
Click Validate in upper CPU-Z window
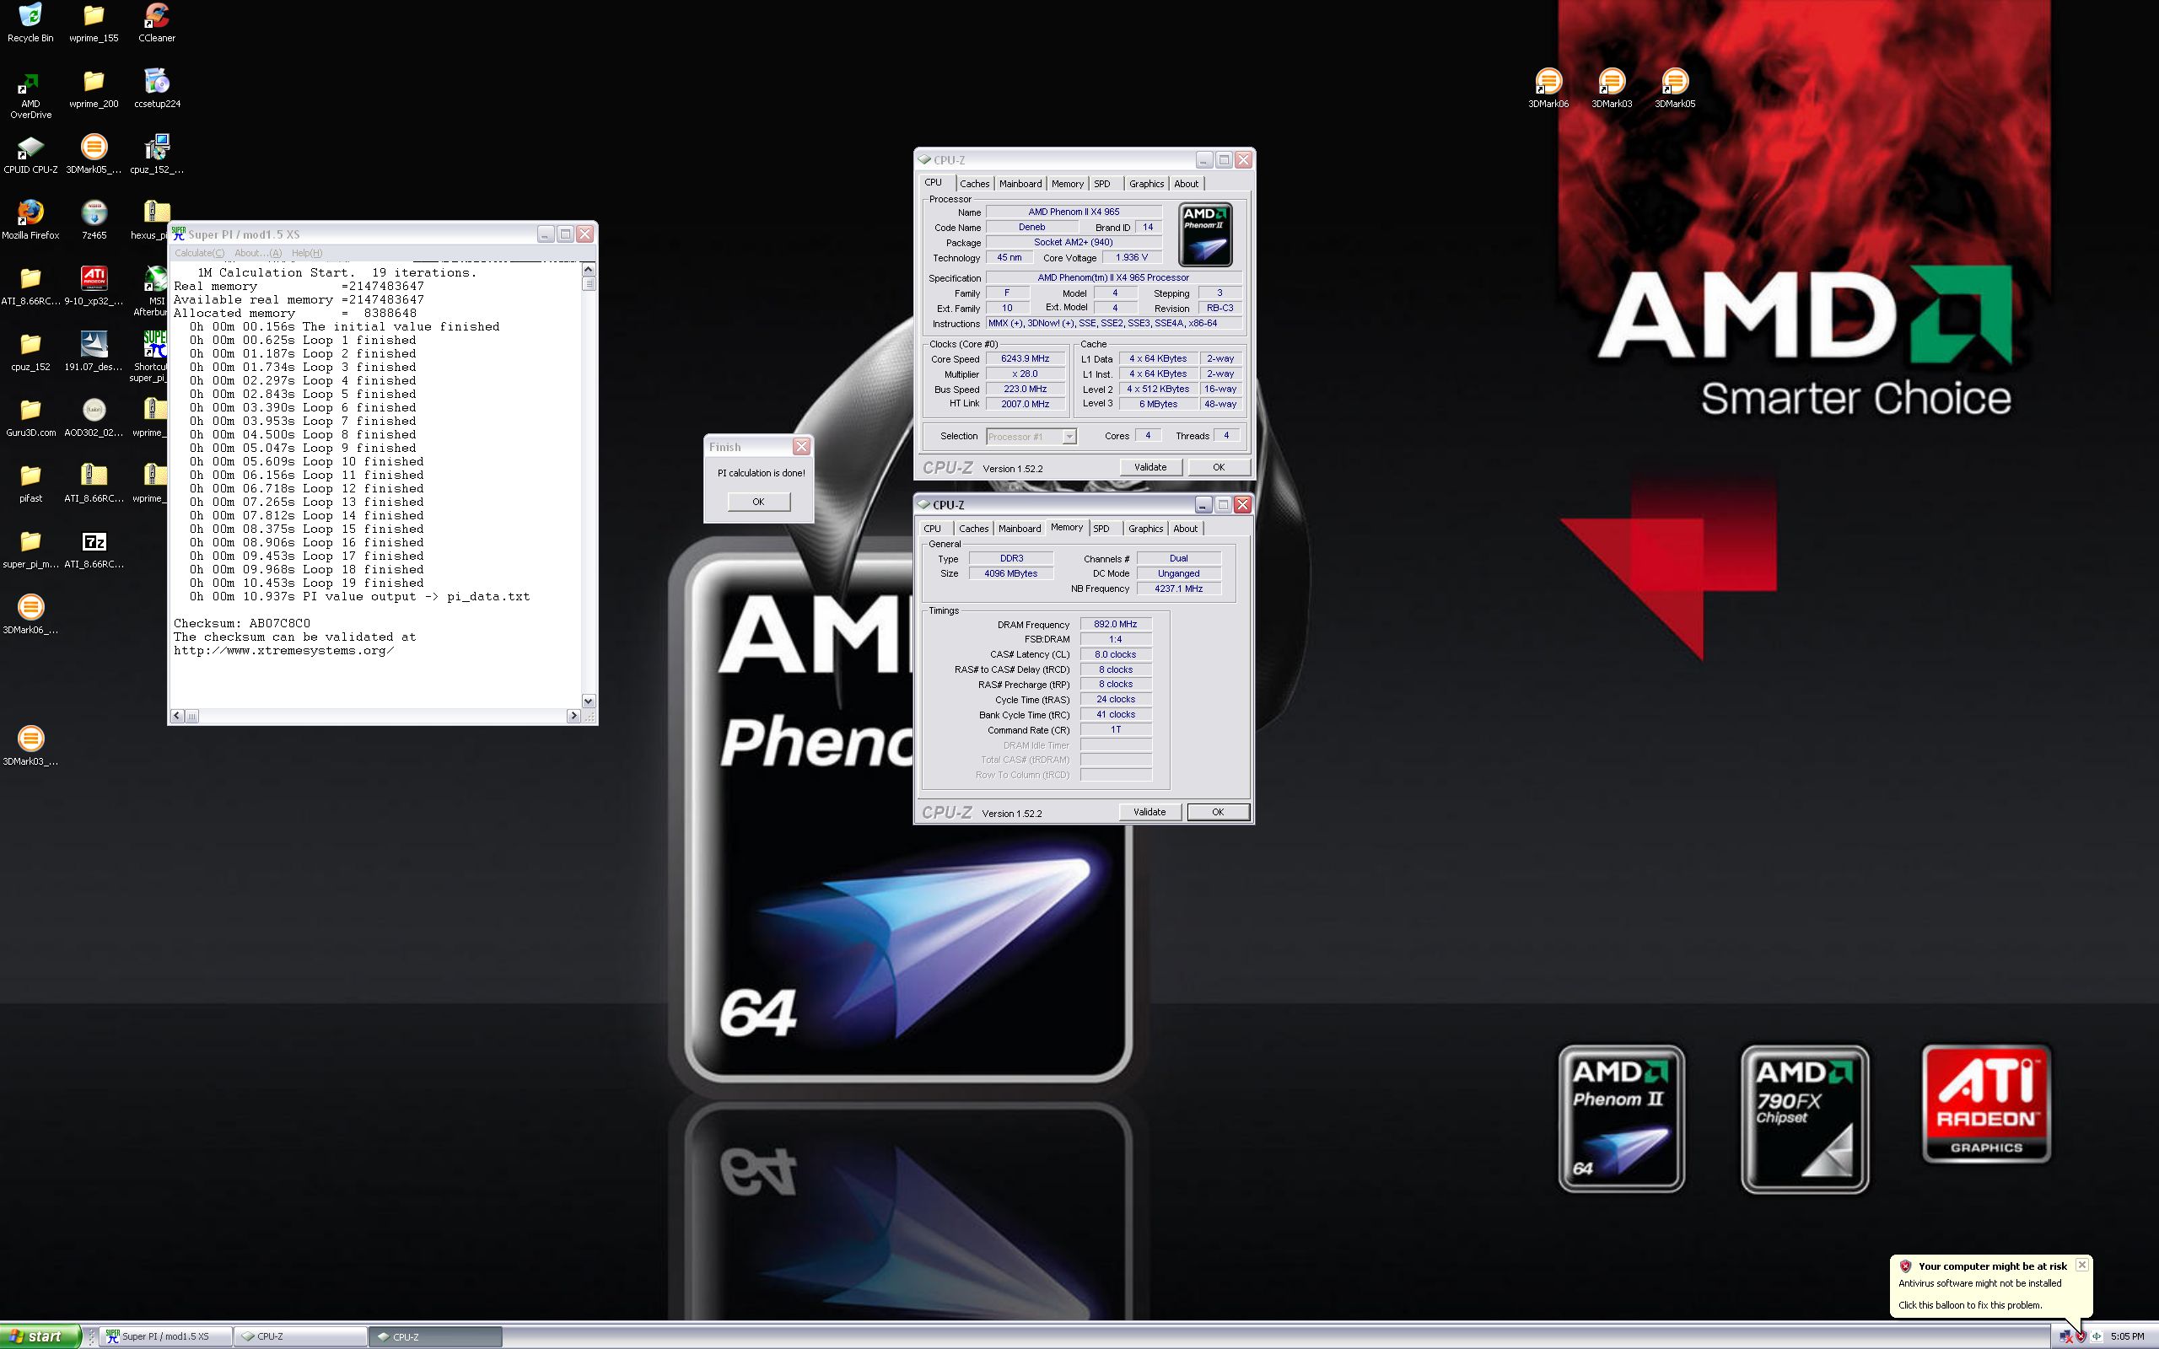[1150, 466]
